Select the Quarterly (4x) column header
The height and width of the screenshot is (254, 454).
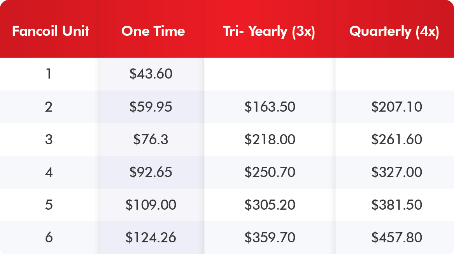click(x=394, y=32)
